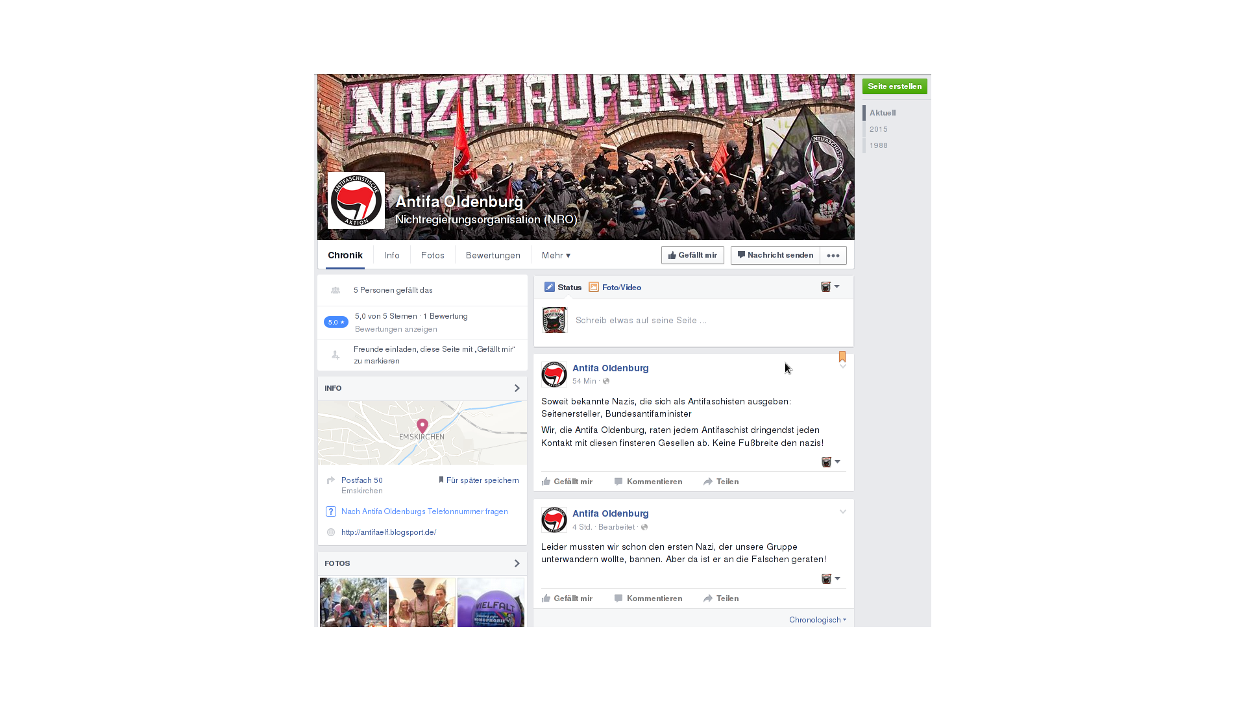Open the three-dots more options button

pyautogui.click(x=833, y=255)
